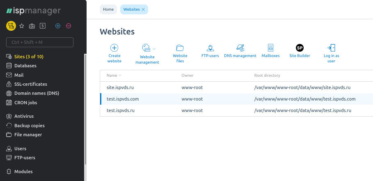Click the Domain names globe icon

[9, 93]
